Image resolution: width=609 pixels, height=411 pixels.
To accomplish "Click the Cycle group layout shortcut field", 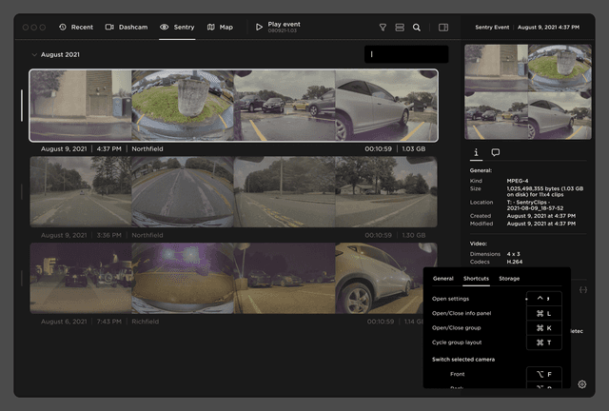I will pos(544,342).
